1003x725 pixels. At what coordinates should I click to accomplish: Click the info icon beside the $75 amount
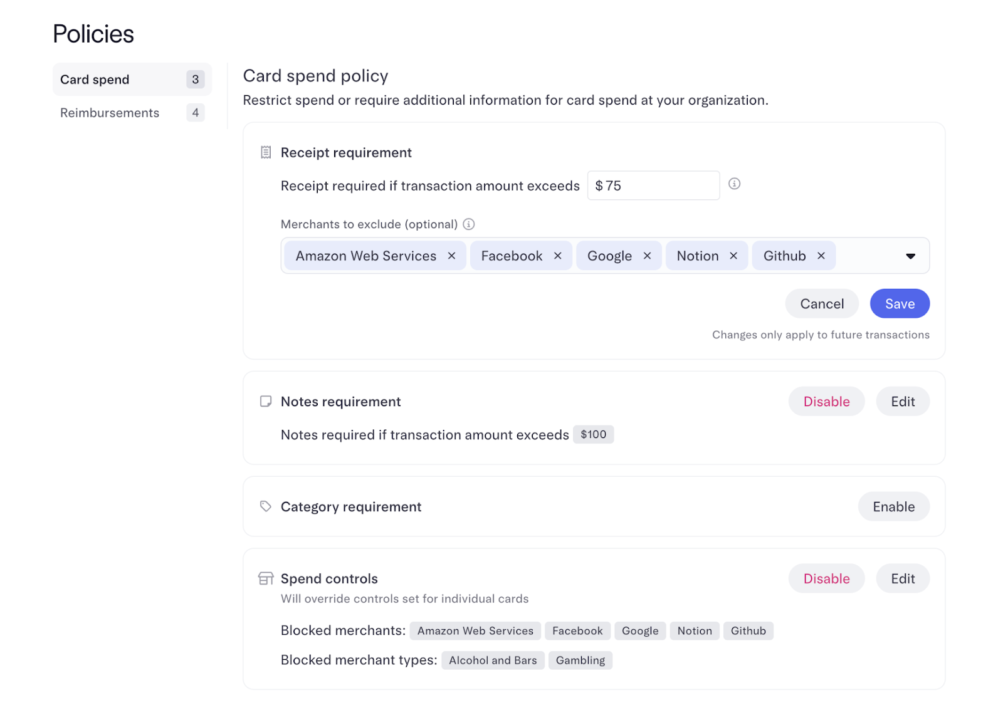[734, 184]
